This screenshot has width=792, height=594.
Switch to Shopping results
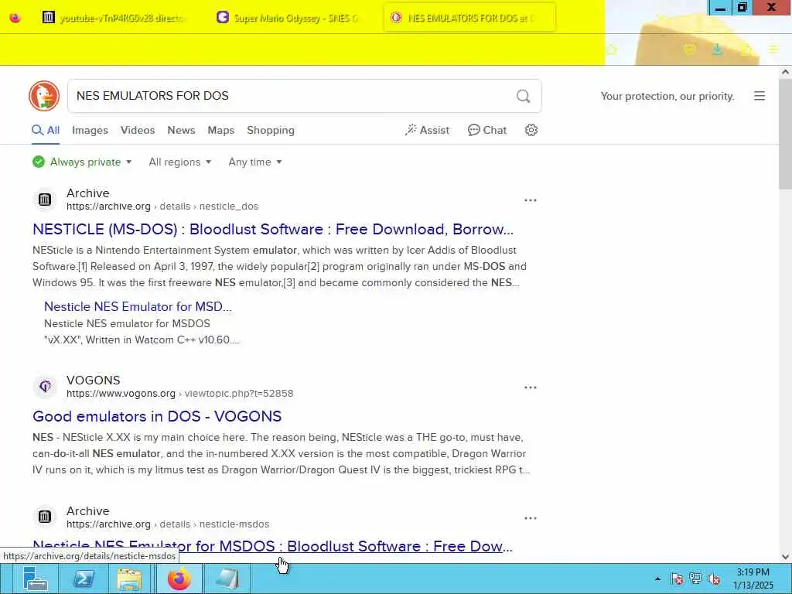click(x=271, y=130)
